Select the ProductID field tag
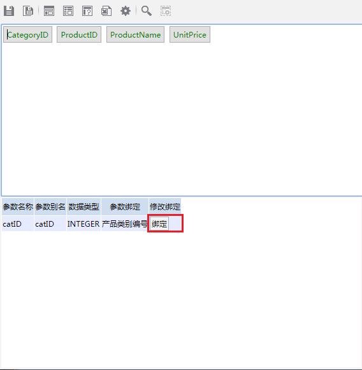This screenshot has width=362, height=370. pos(79,34)
